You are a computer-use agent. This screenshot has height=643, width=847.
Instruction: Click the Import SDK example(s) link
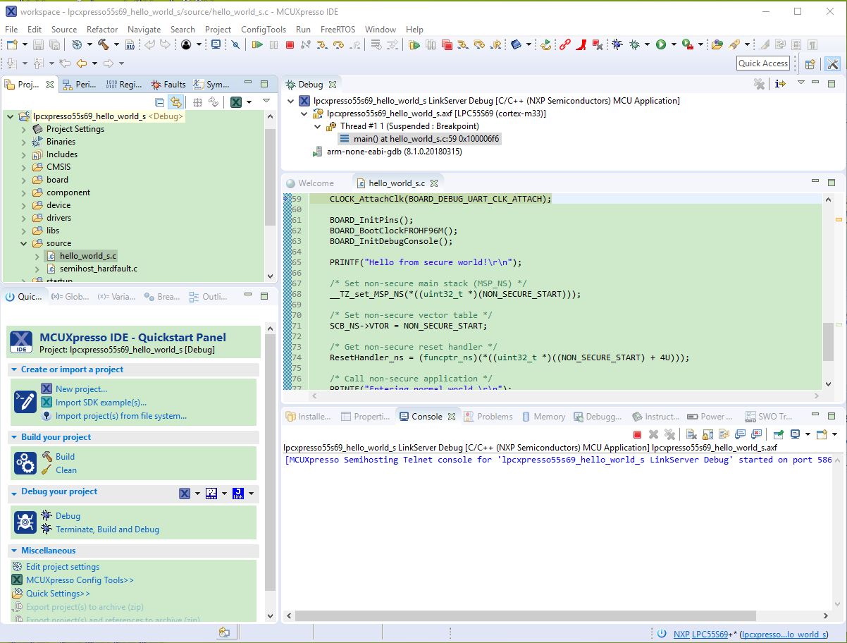point(101,403)
